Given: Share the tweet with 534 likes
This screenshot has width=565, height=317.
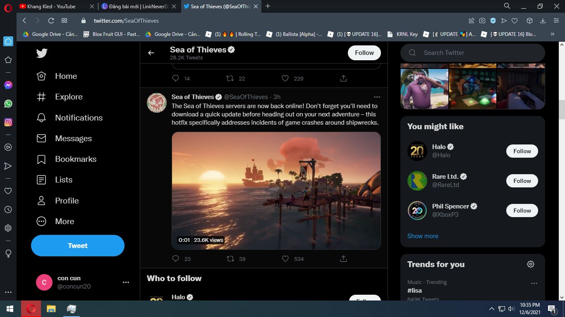Looking at the screenshot, I should tap(343, 259).
